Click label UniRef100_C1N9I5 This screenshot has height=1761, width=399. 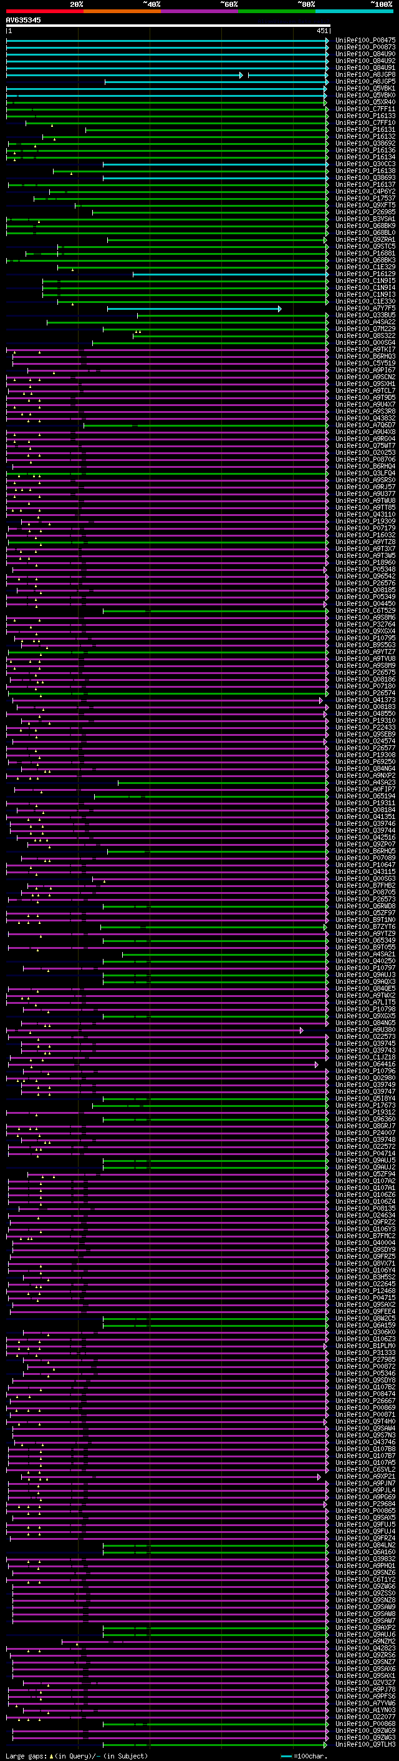coord(365,281)
